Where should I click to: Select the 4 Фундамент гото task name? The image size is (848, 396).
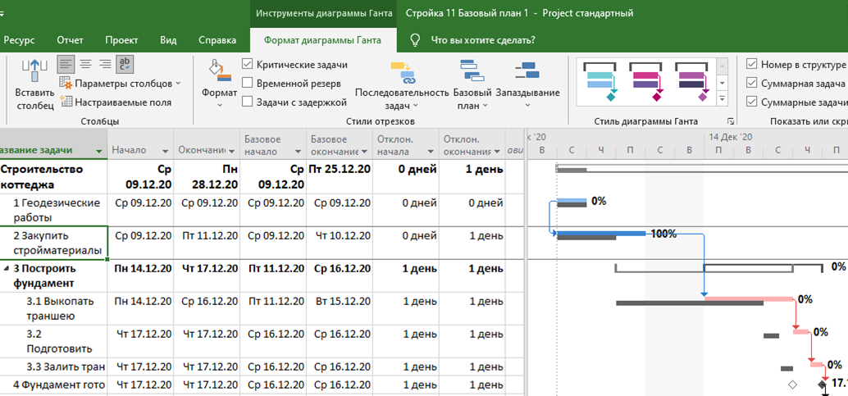53,385
